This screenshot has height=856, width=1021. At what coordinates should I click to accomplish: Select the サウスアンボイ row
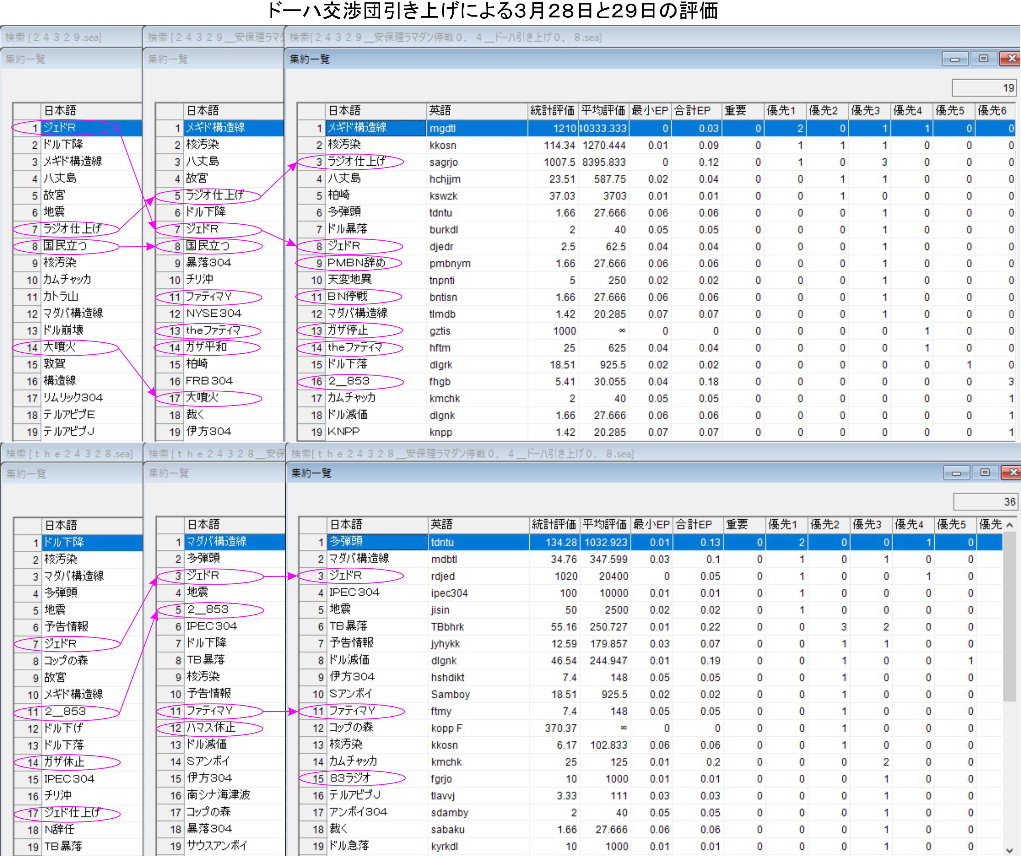point(221,846)
